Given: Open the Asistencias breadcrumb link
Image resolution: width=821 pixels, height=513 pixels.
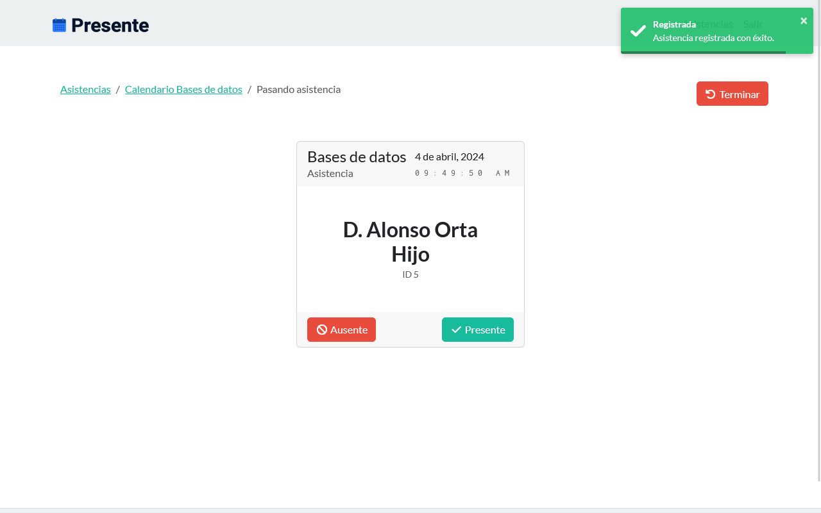Looking at the screenshot, I should click(x=85, y=89).
